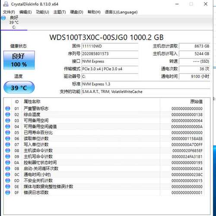Viewport: 216px width, 216px height.
Task: Click raw value 00000001158AE8
Action: [x=187, y=139]
